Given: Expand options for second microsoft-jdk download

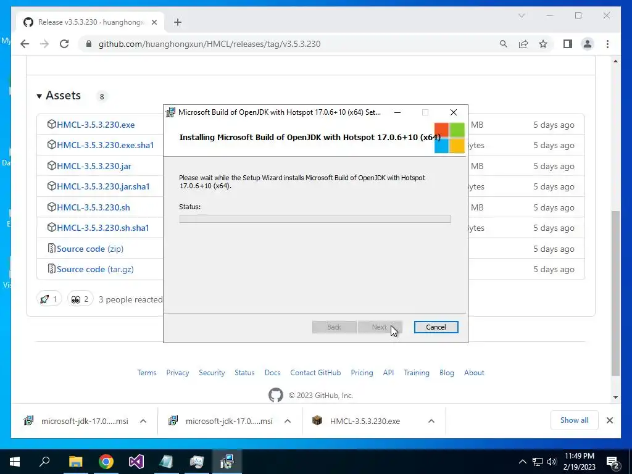Looking at the screenshot, I should (288, 421).
